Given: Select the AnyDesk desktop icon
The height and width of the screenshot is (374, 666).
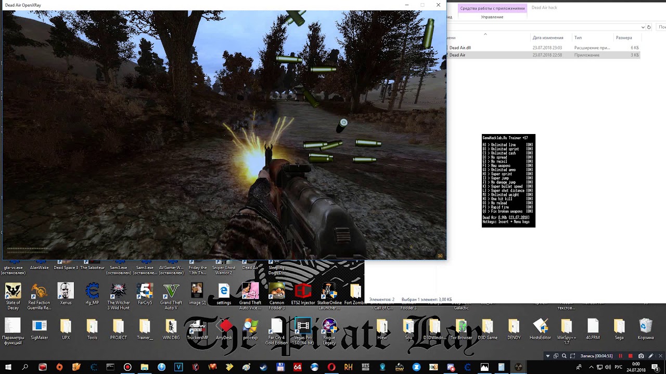Looking at the screenshot, I should [x=224, y=329].
